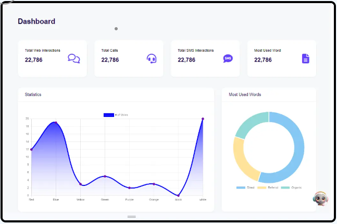The width and height of the screenshot is (337, 224).
Task: Click the white data point at chart peak
Action: pyautogui.click(x=203, y=119)
